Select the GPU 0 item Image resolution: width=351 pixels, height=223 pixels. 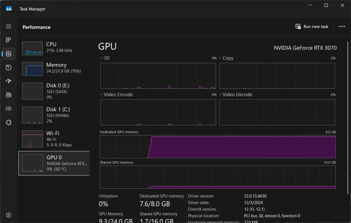tap(54, 163)
